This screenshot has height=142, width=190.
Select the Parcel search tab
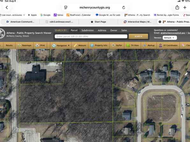[74, 30]
